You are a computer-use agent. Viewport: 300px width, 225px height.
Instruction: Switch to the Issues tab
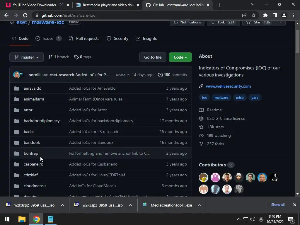[x=48, y=38]
